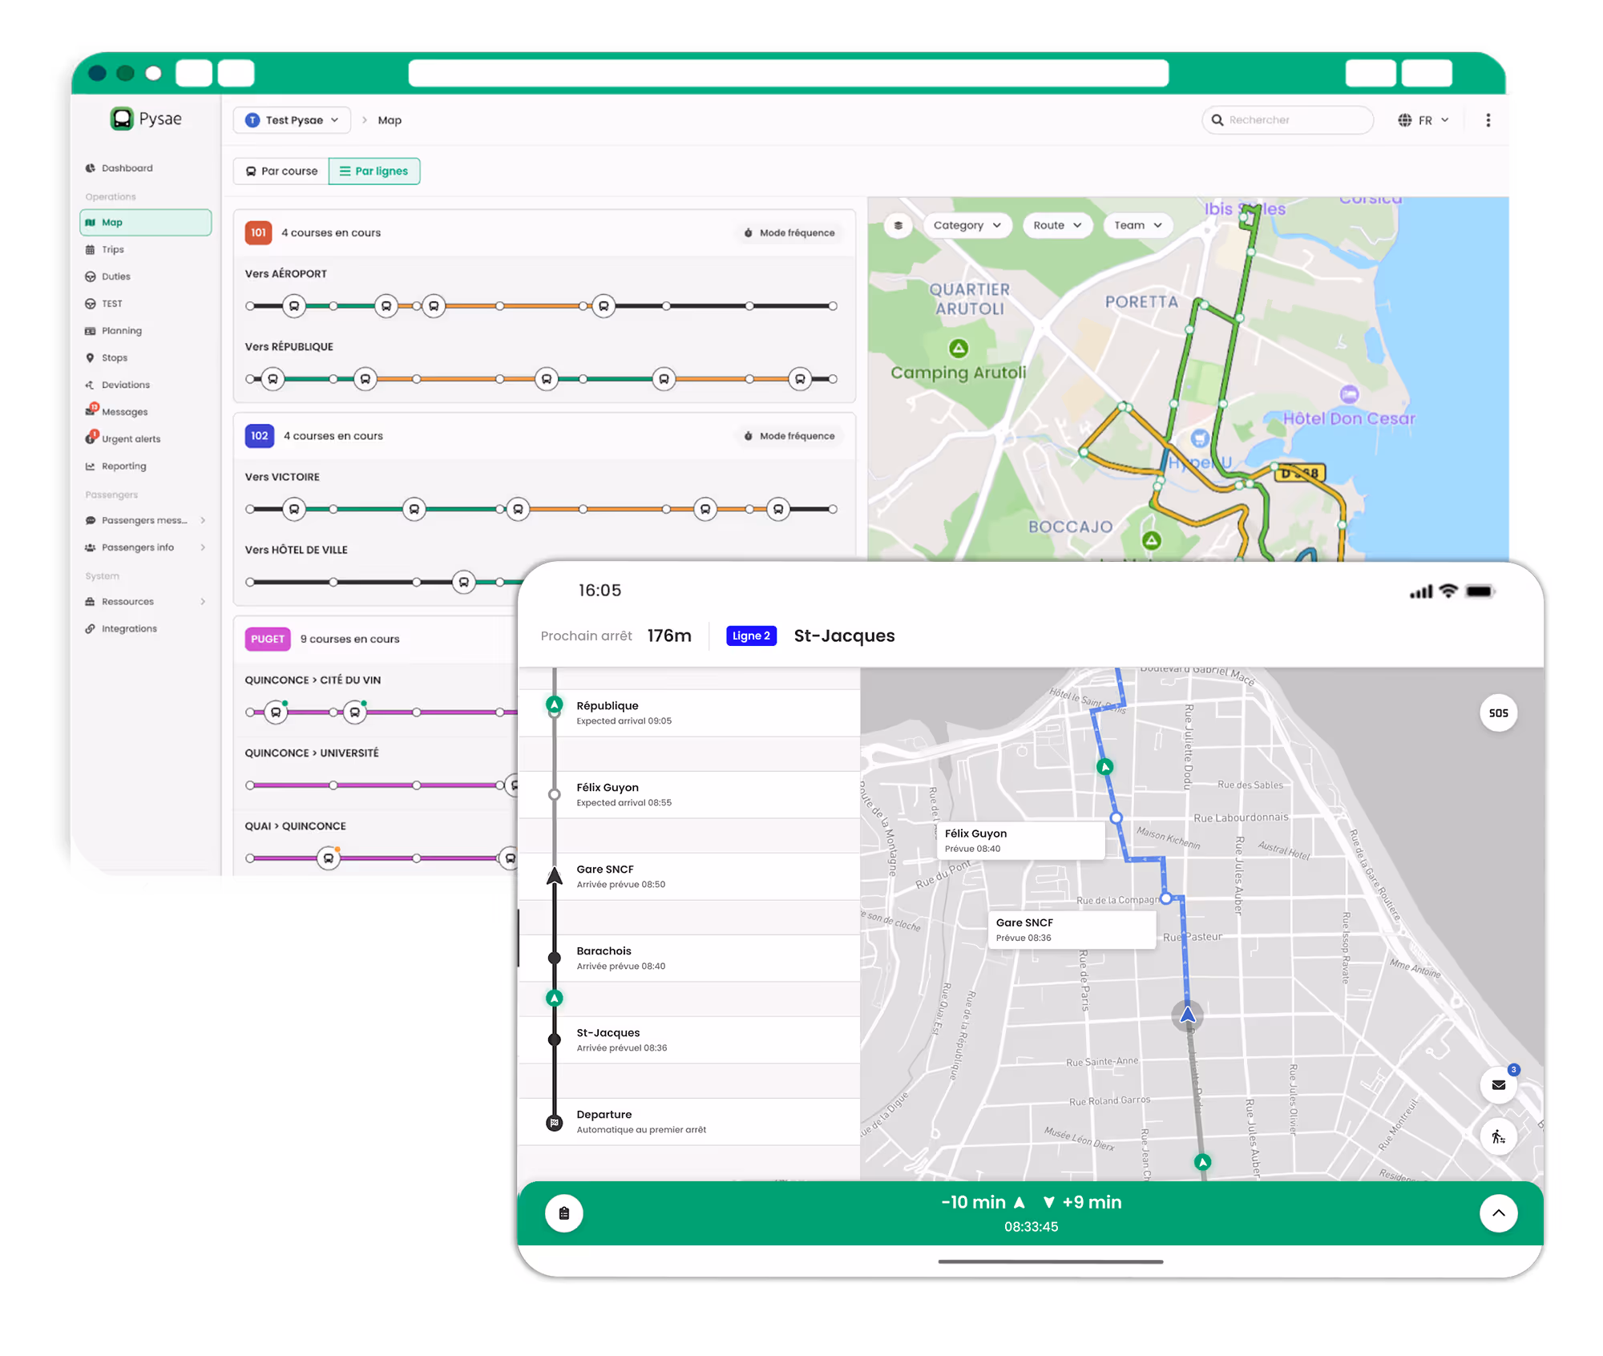1603x1356 pixels.
Task: Click the PUGET line badge
Action: tap(267, 640)
